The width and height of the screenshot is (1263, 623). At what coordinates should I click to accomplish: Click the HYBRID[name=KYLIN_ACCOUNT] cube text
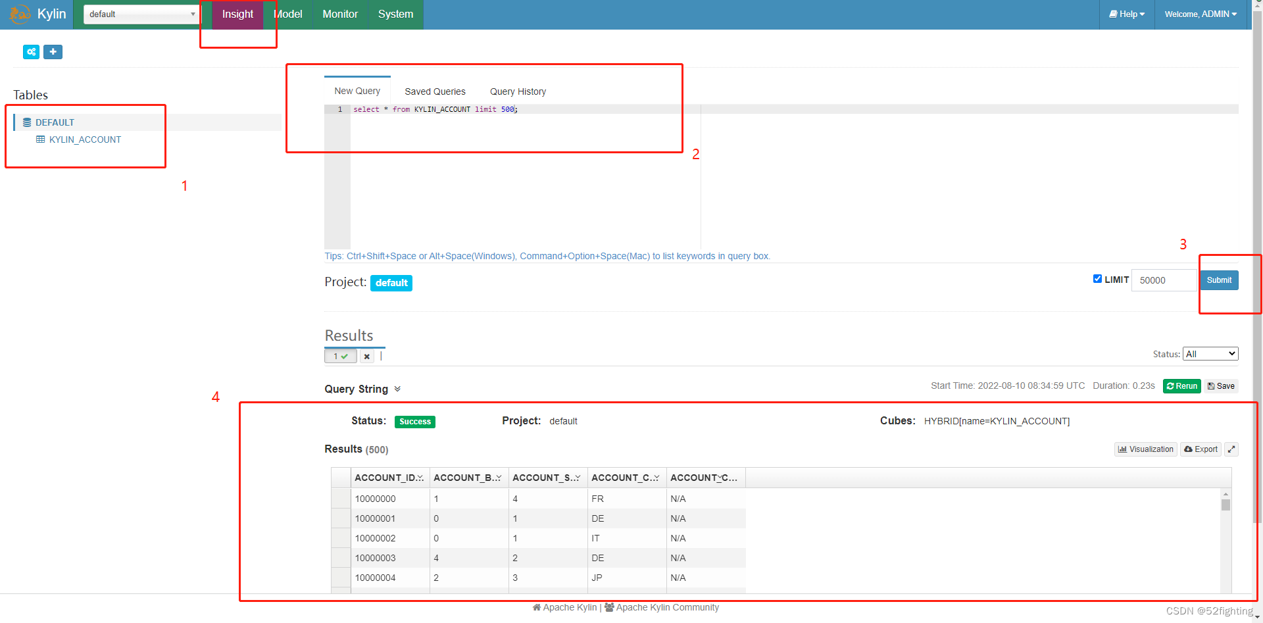997,421
